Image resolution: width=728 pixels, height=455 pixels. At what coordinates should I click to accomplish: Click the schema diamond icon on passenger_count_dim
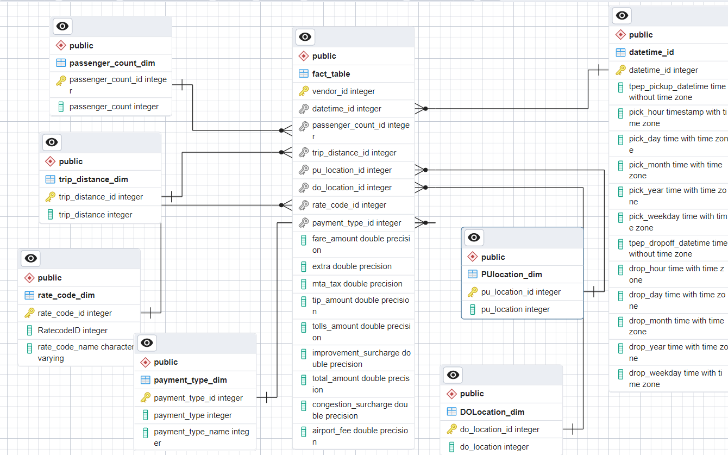pos(60,45)
